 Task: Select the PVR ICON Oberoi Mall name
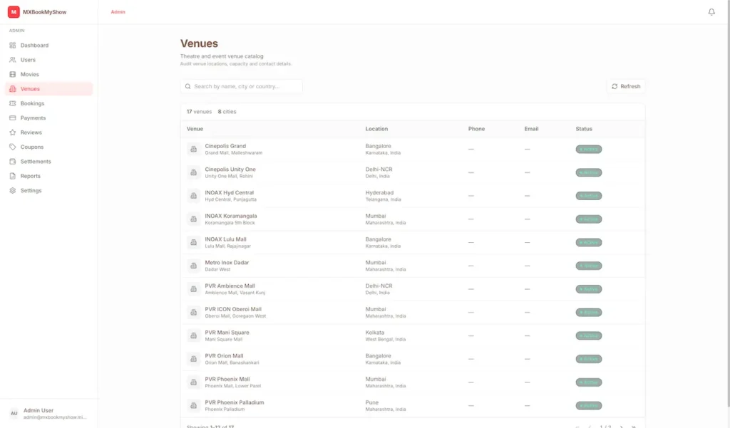pos(233,309)
